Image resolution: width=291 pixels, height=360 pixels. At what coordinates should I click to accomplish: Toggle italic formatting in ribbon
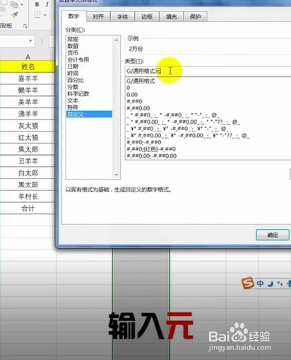click(x=47, y=4)
